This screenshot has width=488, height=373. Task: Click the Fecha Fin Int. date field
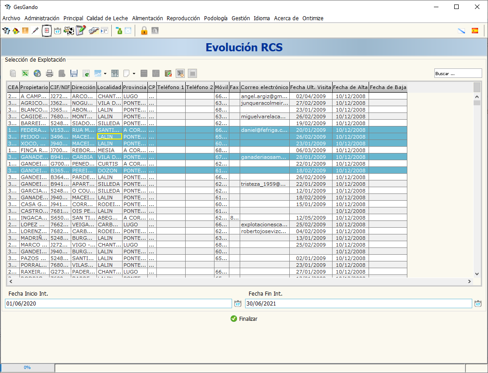click(x=359, y=304)
